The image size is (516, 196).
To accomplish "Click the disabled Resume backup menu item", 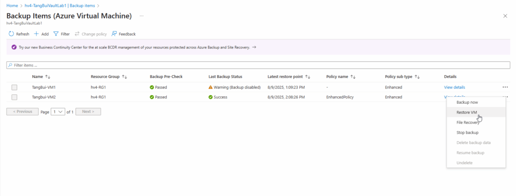I will tap(476, 153).
